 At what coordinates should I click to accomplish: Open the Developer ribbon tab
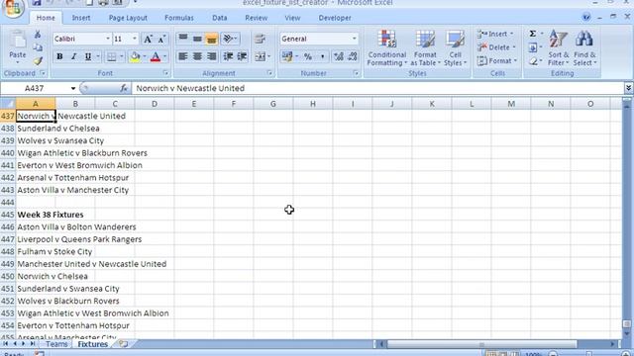point(335,18)
